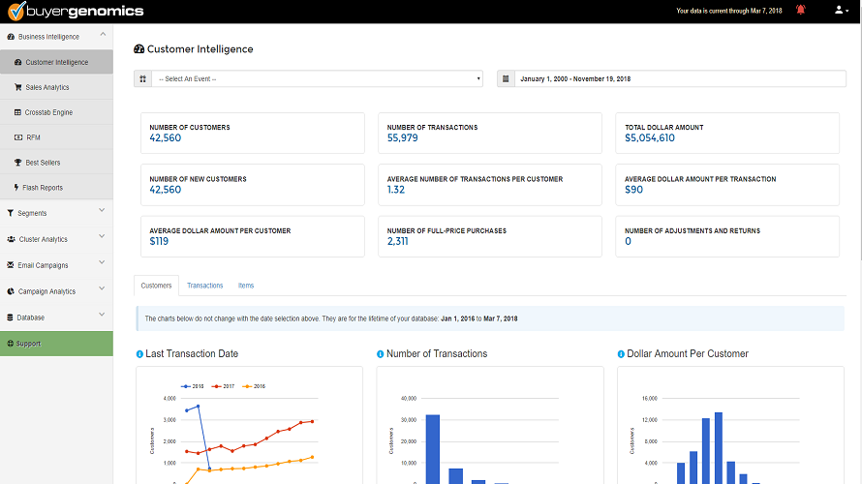The width and height of the screenshot is (862, 484).
Task: Expand the Cluster Analytics chevron
Action: click(x=102, y=236)
